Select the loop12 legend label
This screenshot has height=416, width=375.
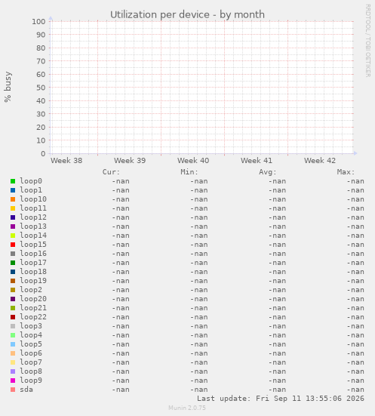pos(33,217)
